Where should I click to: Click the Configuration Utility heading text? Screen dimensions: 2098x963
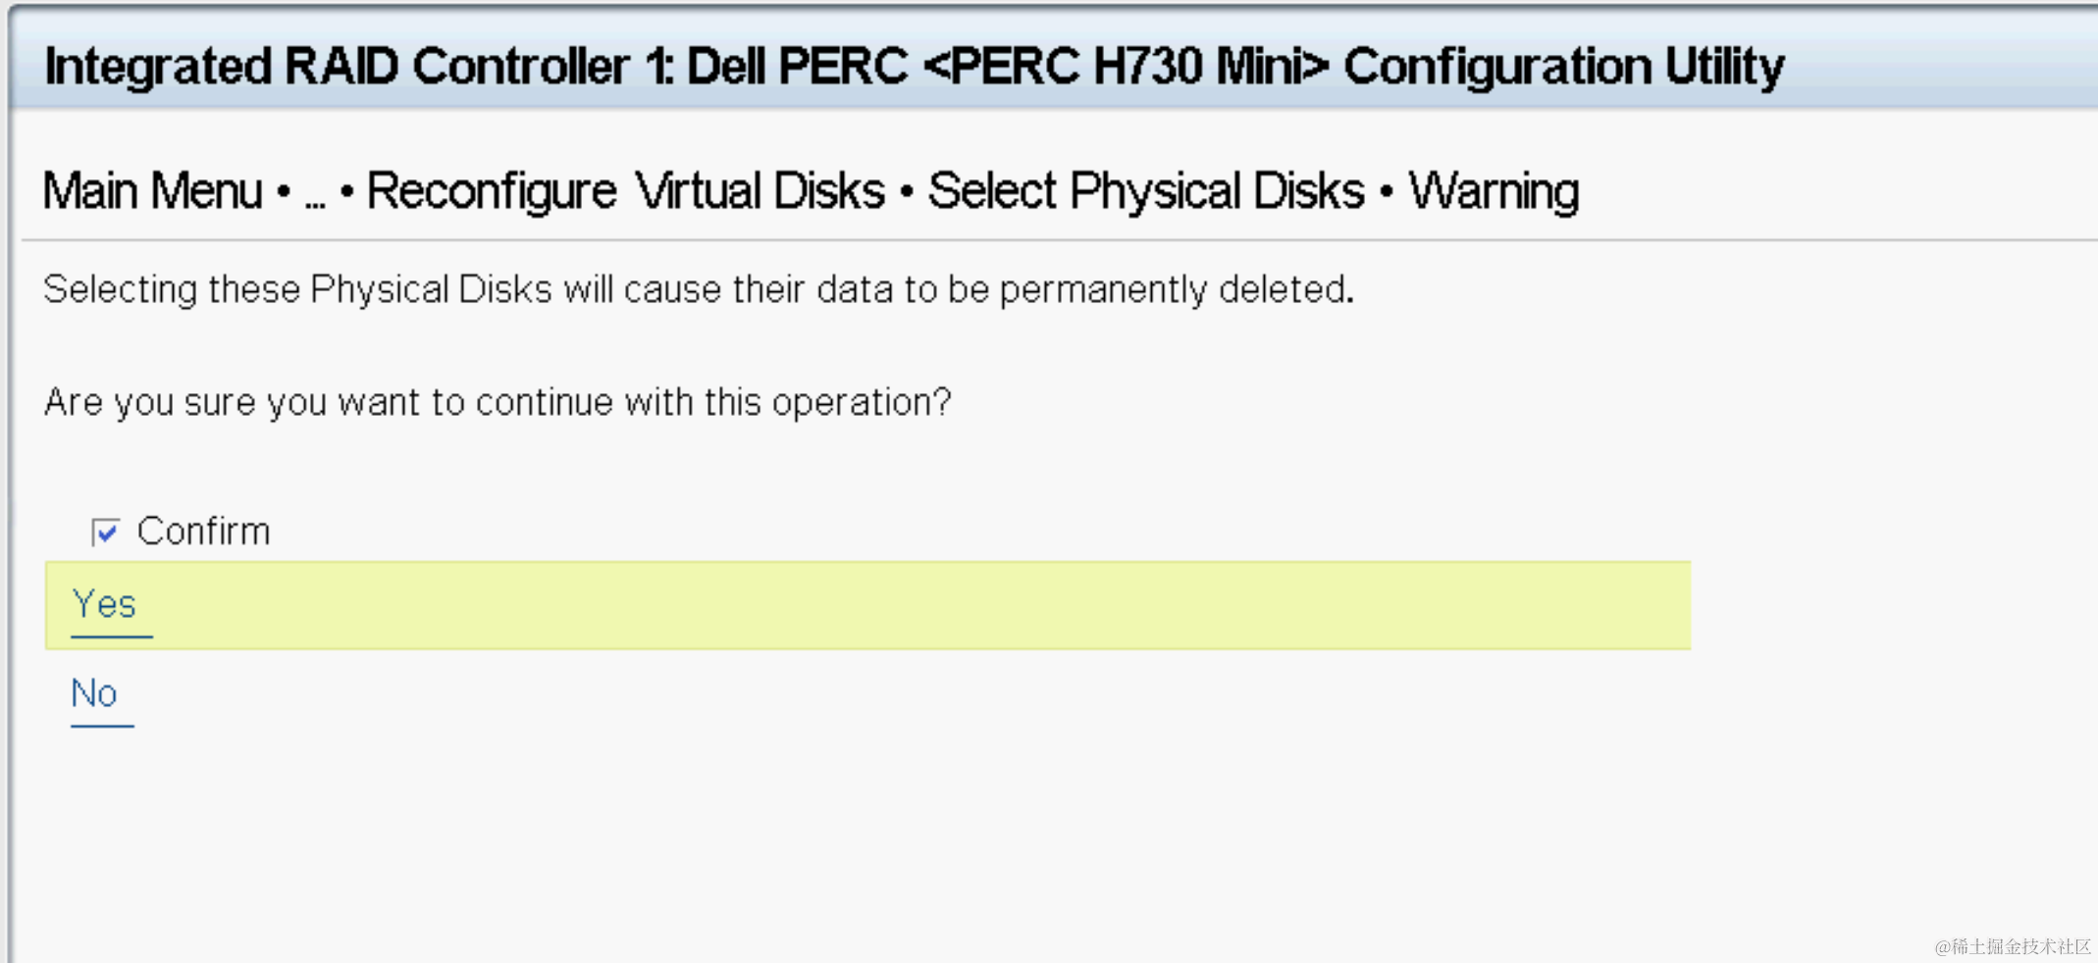pyautogui.click(x=1564, y=67)
